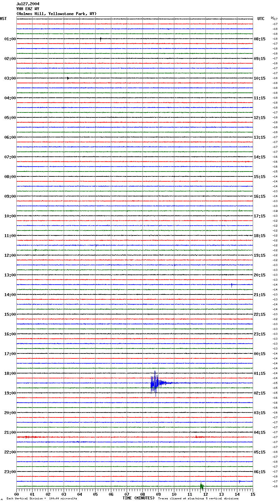Click the traces clipped footer note
279x503 pixels.
(198, 499)
